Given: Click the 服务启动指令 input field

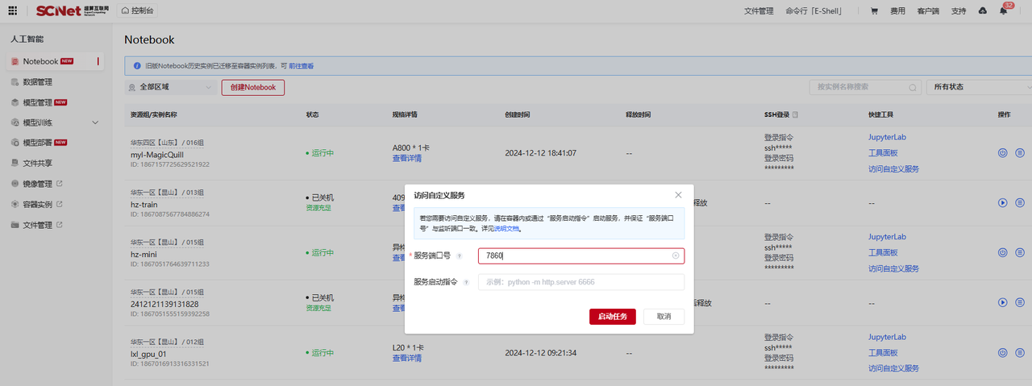Looking at the screenshot, I should click(x=580, y=282).
